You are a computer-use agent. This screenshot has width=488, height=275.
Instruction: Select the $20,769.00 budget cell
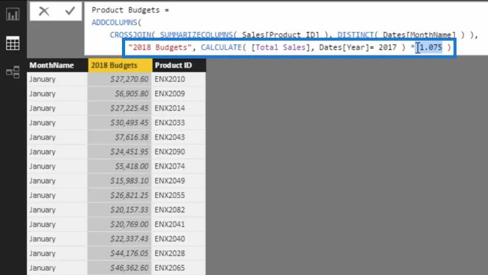[x=120, y=224]
